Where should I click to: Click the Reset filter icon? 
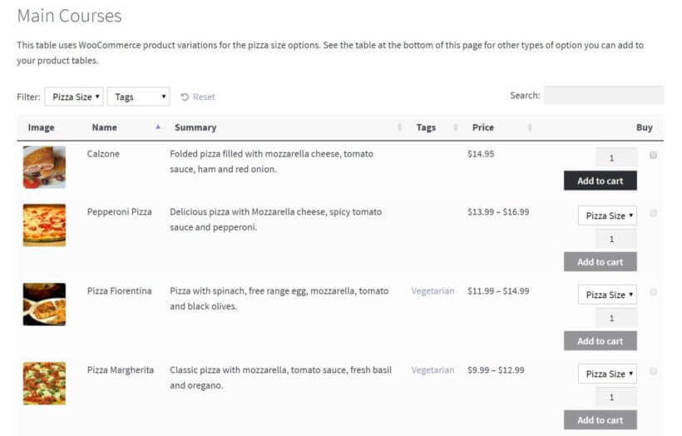[185, 97]
